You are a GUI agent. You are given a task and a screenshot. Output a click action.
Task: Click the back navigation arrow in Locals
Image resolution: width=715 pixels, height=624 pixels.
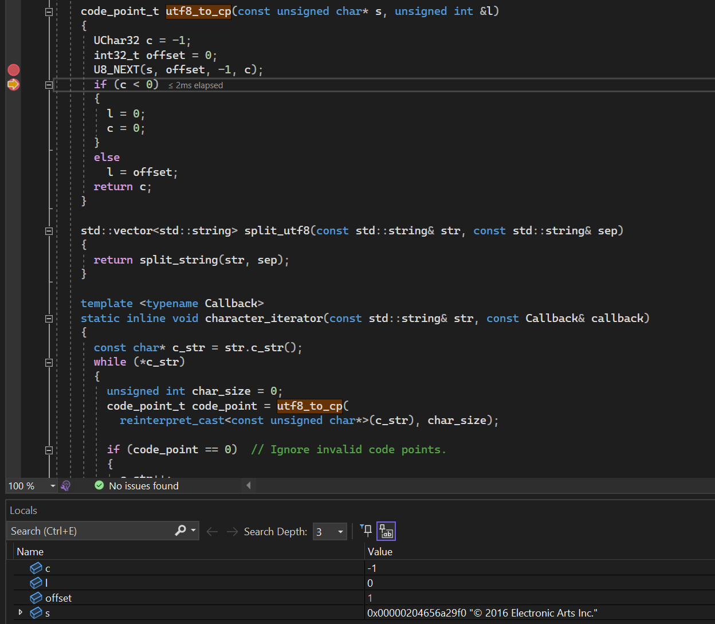(x=211, y=531)
